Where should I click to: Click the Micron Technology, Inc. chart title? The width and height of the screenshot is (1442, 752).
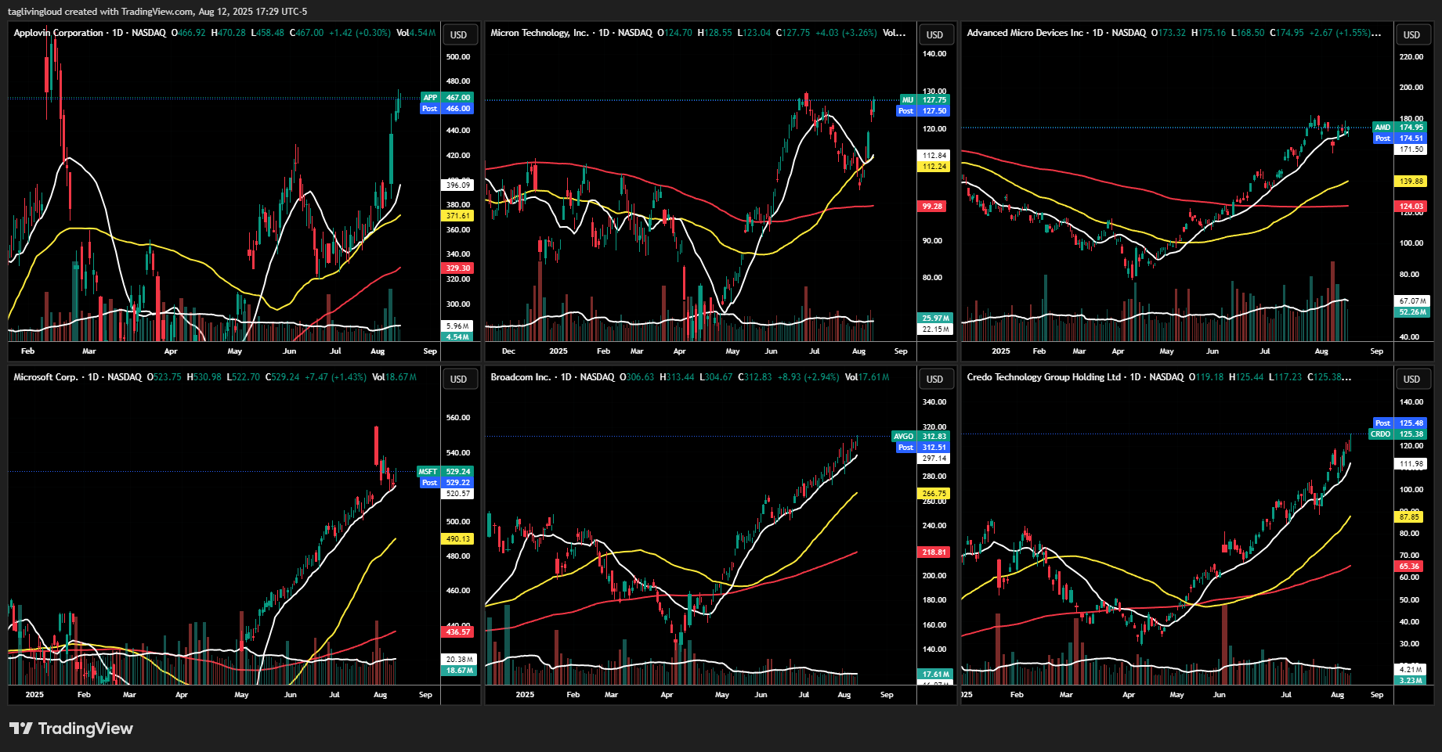click(x=539, y=33)
